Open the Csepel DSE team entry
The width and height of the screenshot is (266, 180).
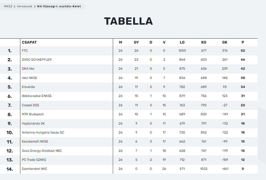[x=31, y=105]
